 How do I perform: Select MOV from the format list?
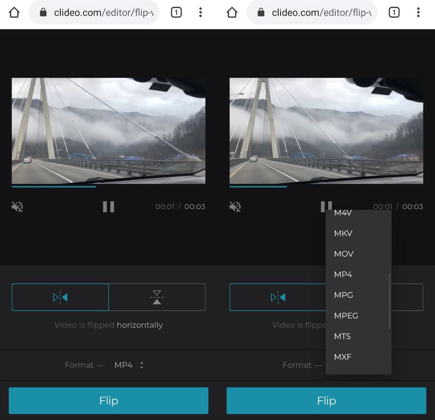coord(343,254)
